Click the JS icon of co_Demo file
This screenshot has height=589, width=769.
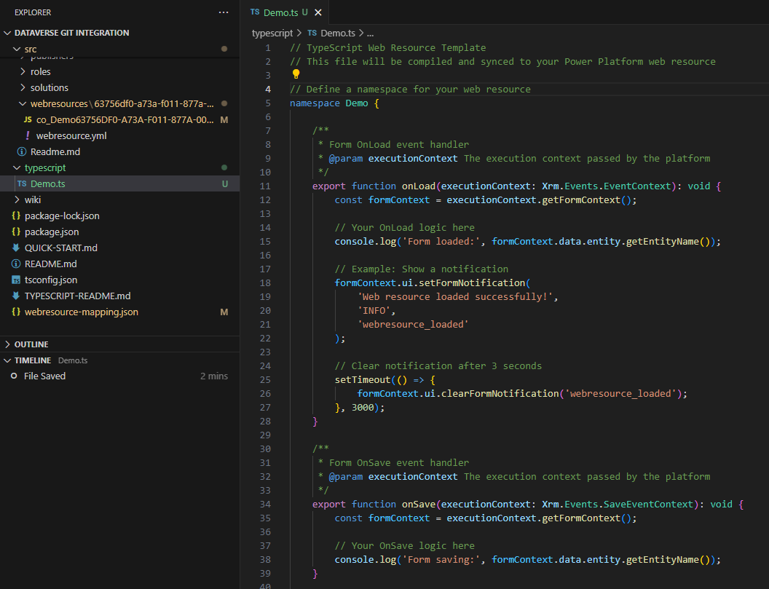coord(28,119)
